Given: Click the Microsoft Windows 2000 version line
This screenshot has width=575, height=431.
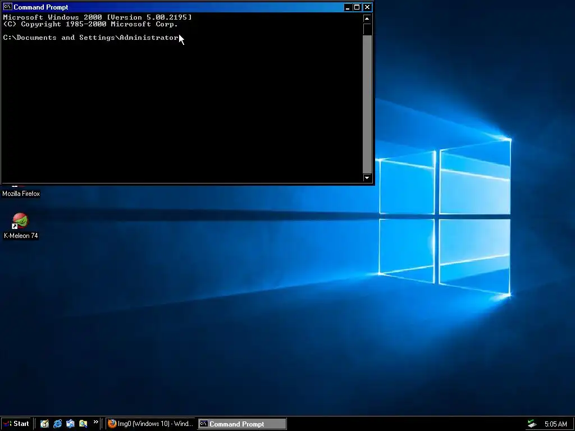Looking at the screenshot, I should (x=97, y=17).
